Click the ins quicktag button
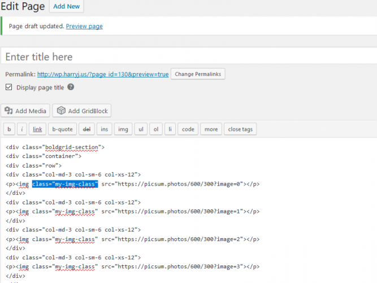The image size is (377, 283). [104, 129]
